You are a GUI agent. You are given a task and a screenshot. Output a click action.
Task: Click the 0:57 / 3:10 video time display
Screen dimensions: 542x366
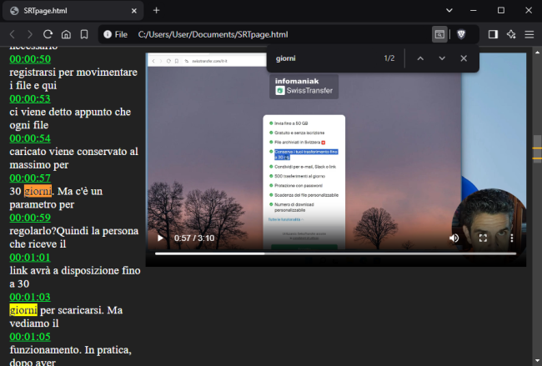[x=194, y=238]
